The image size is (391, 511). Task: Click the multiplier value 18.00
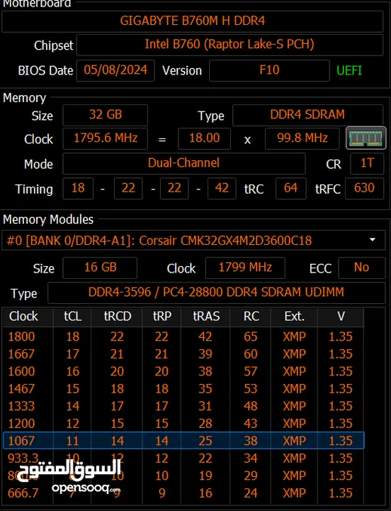click(204, 138)
